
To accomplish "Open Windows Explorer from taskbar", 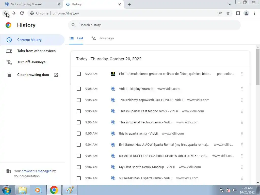I will [x=23, y=190].
